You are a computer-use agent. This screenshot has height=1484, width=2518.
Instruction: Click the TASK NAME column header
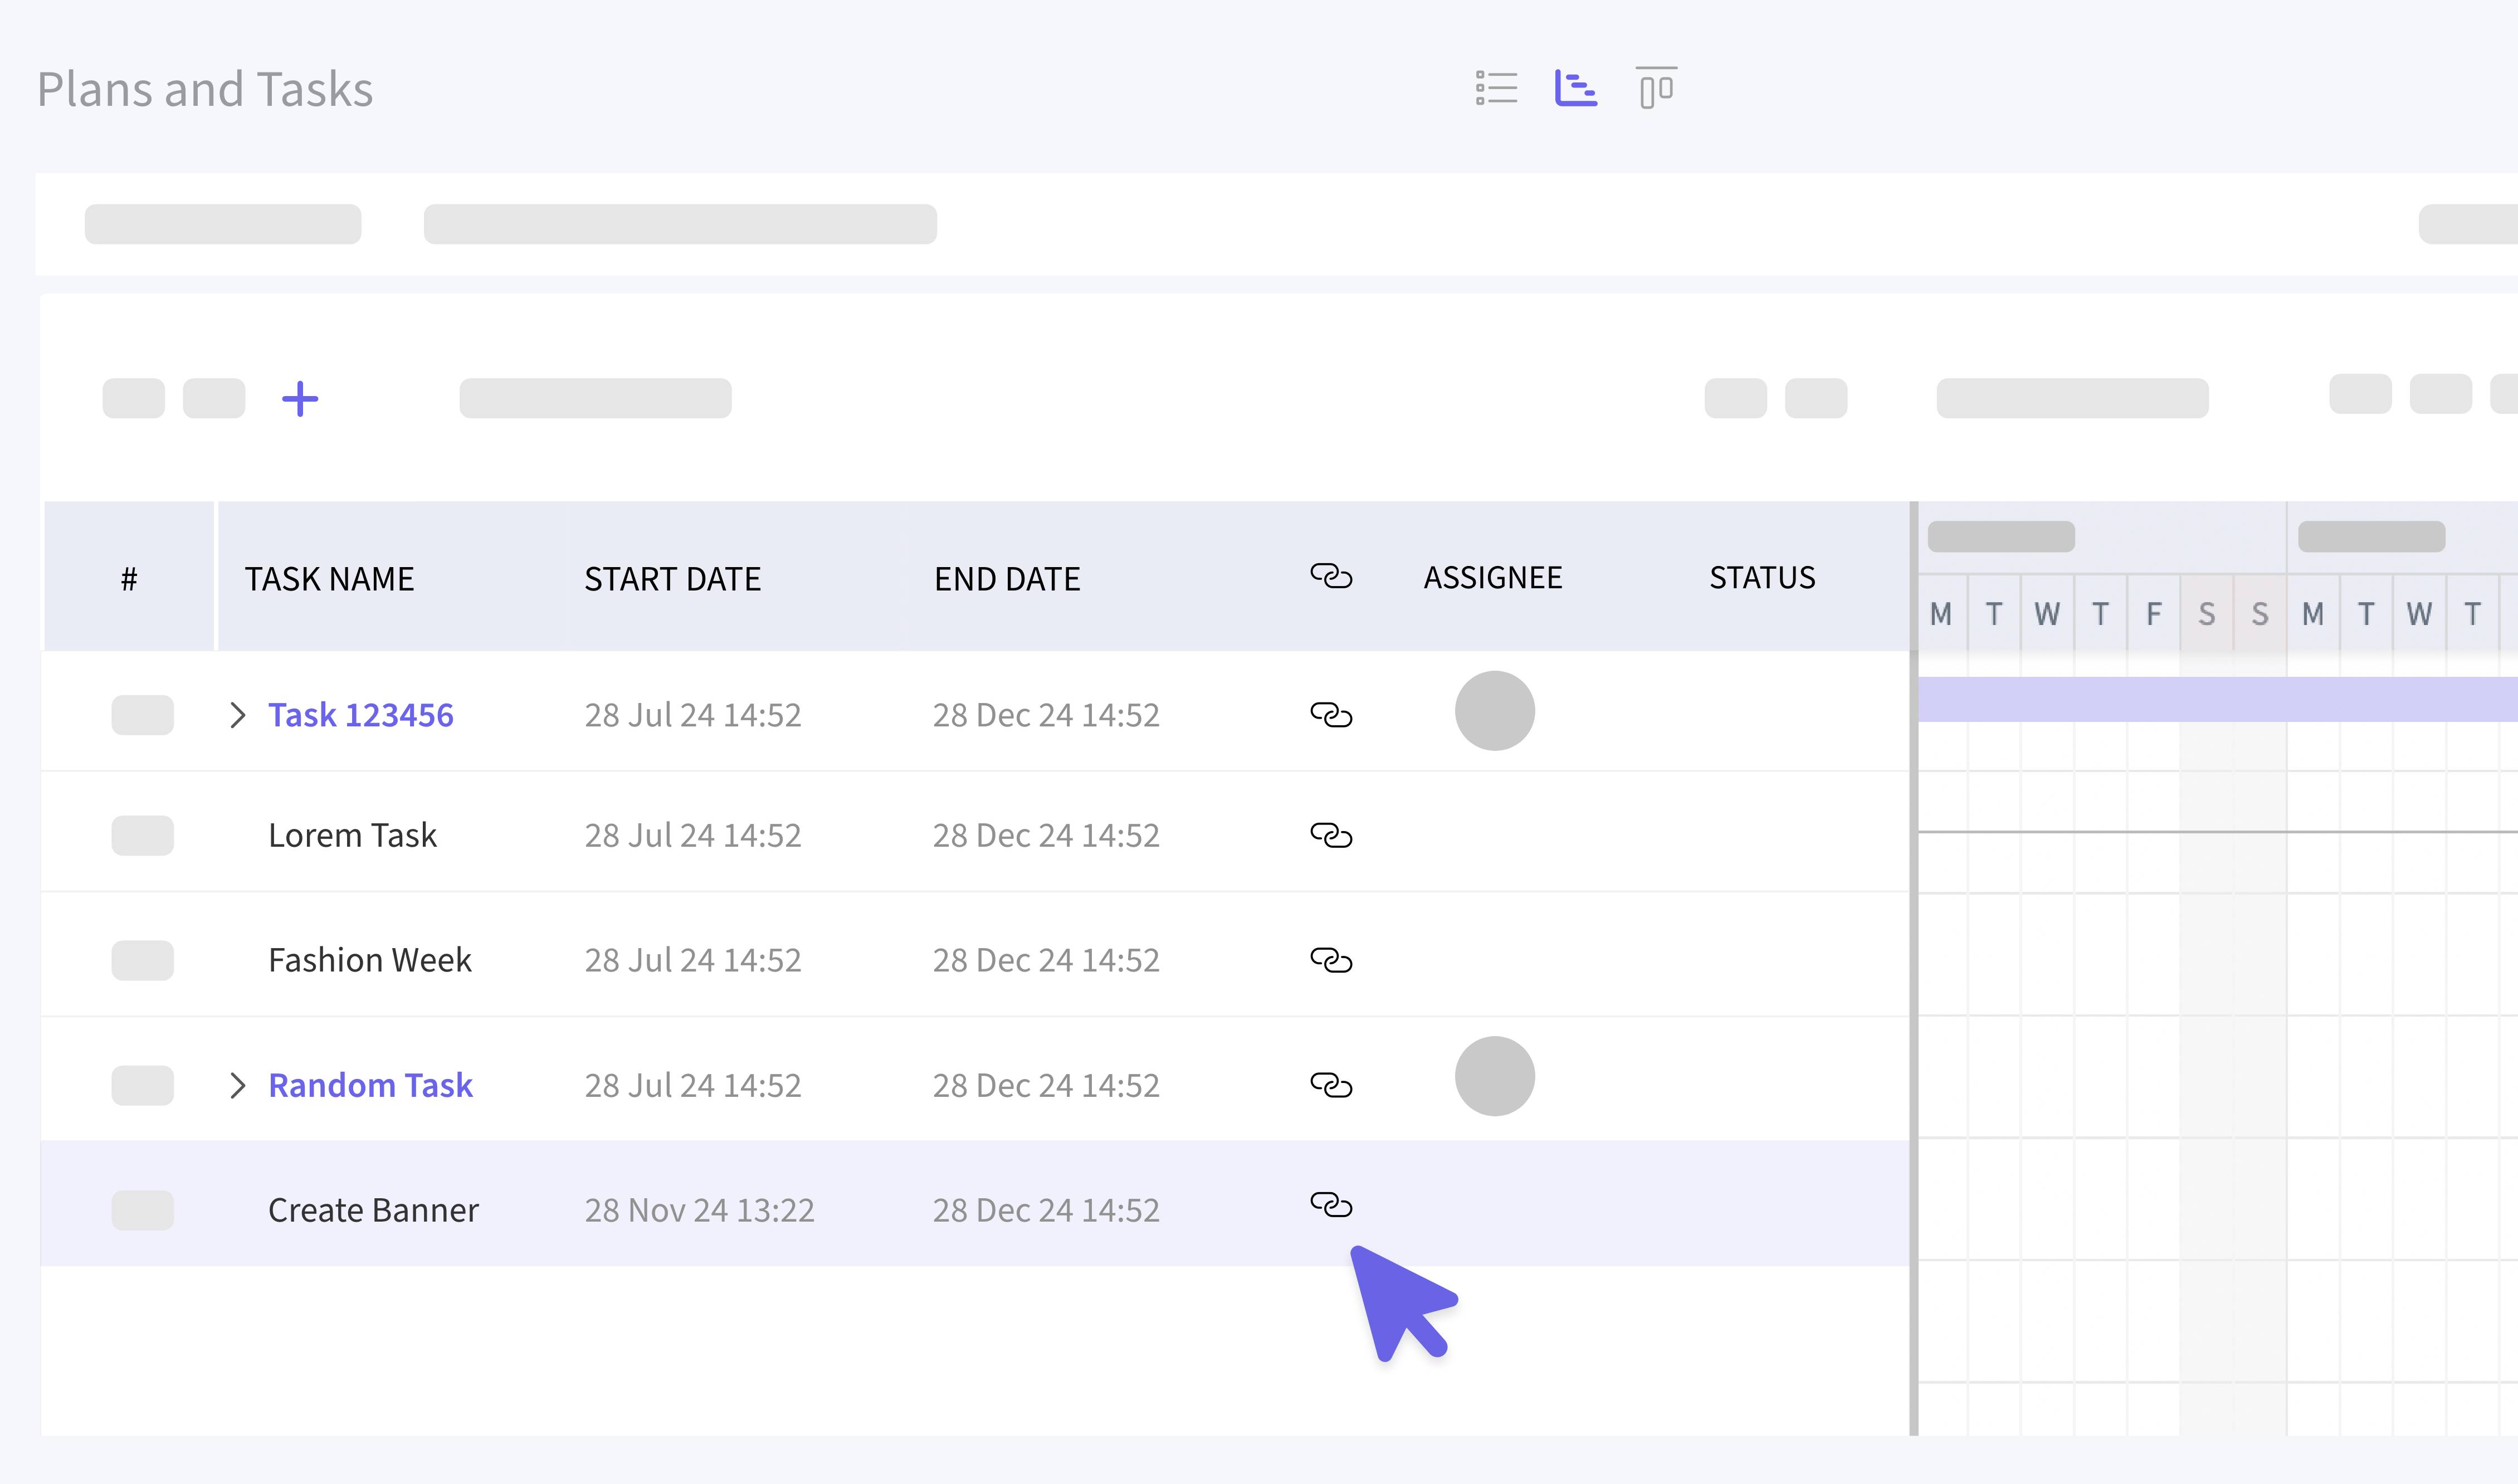point(329,579)
